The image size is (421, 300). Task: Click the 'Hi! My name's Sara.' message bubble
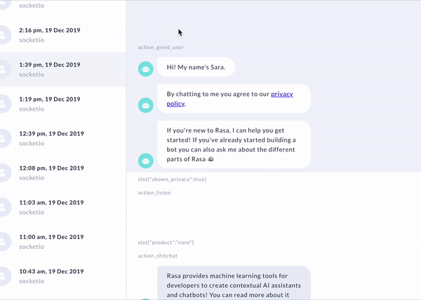coord(196,67)
